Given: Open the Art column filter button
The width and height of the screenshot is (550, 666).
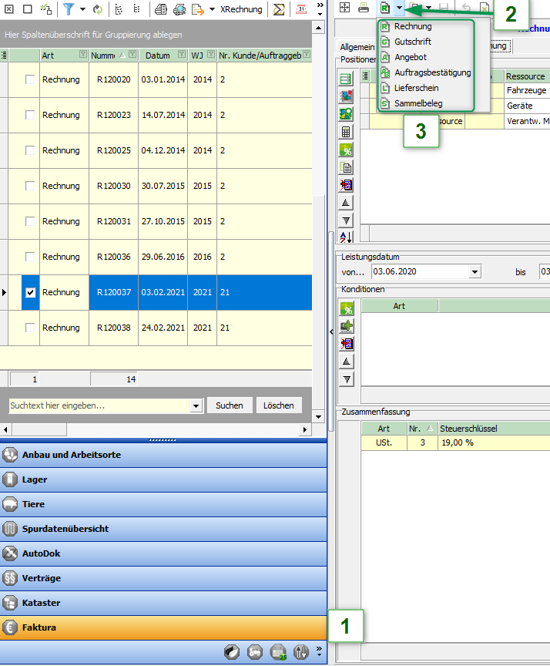Looking at the screenshot, I should (83, 55).
